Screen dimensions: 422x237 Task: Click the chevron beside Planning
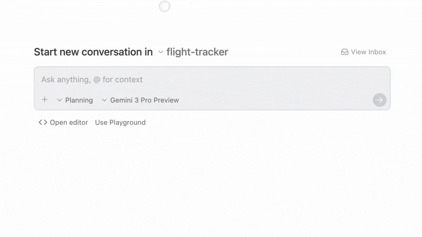[60, 100]
